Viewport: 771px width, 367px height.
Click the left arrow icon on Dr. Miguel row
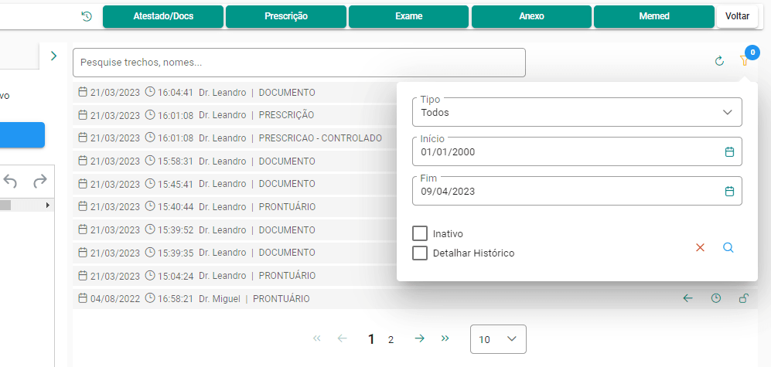tap(688, 298)
